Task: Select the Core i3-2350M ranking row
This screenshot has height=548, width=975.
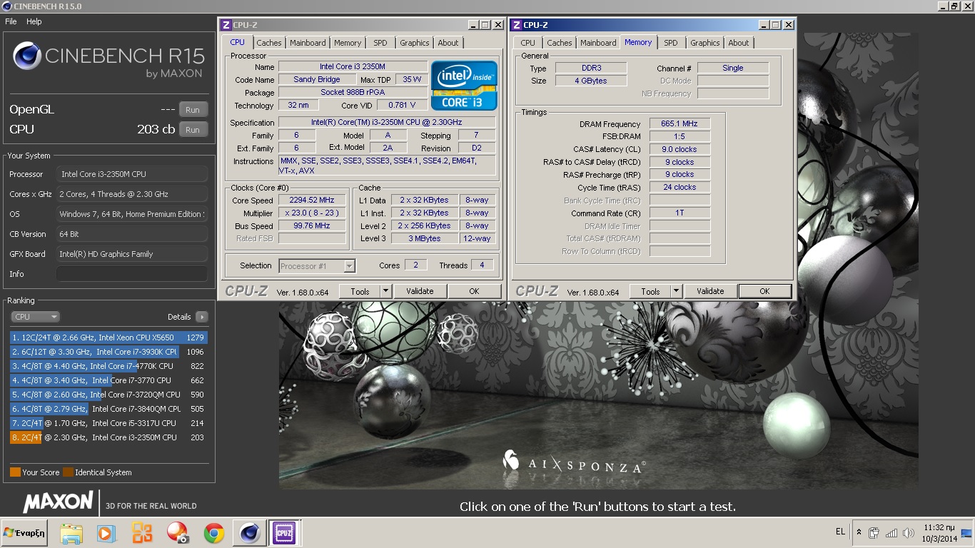Action: (x=108, y=437)
